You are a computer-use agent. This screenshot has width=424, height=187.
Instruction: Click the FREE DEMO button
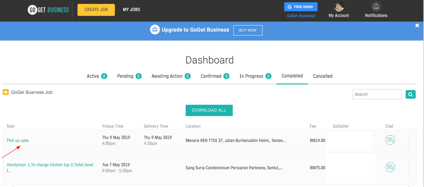301,7
